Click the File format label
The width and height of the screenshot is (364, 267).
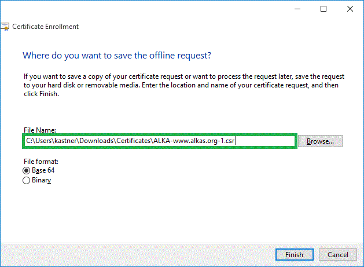(x=41, y=161)
